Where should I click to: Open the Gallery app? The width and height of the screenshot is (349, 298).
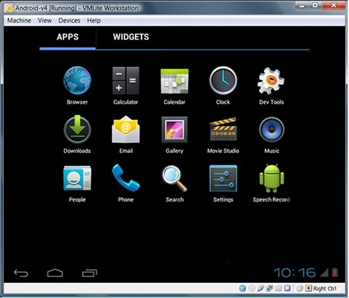(x=174, y=130)
